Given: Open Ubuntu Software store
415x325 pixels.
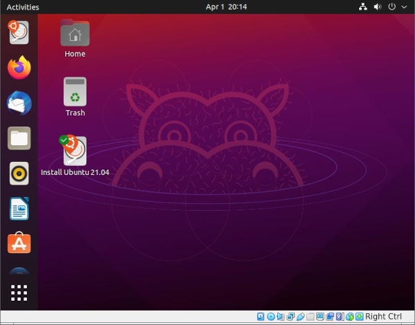Looking at the screenshot, I should click(x=19, y=243).
